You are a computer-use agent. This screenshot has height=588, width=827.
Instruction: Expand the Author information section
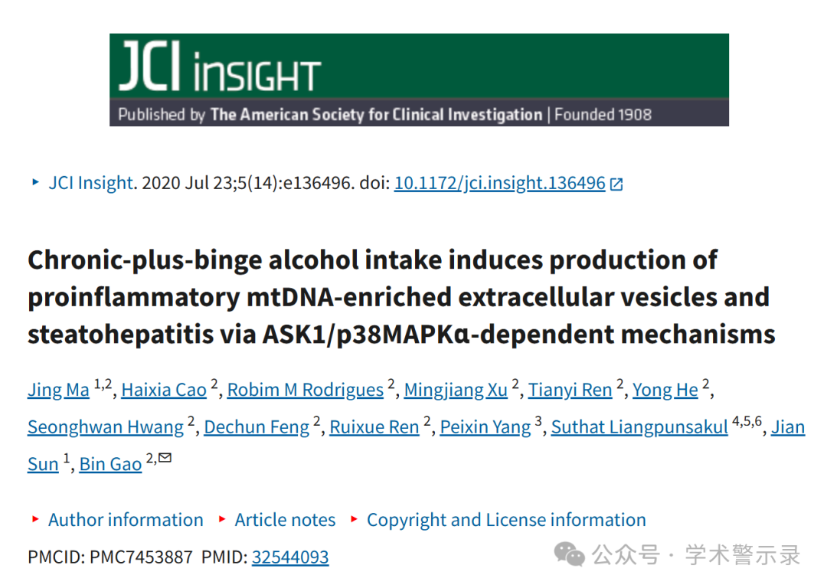(x=126, y=520)
